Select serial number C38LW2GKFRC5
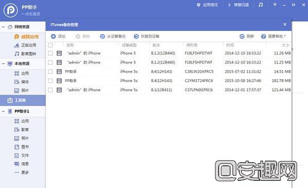 (199, 72)
